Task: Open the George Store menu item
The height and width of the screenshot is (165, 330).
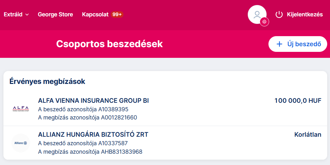Action: pyautogui.click(x=55, y=14)
